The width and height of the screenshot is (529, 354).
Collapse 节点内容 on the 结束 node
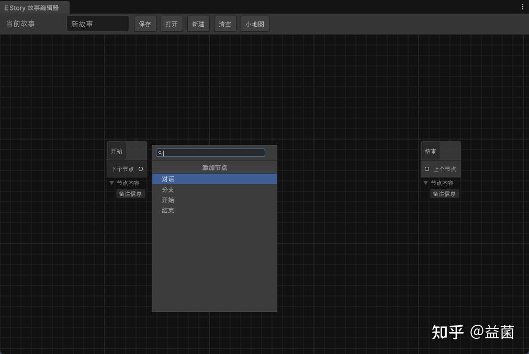[x=425, y=183]
